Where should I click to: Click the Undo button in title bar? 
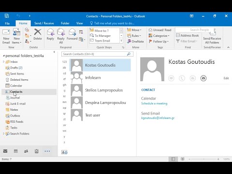coord(18,16)
